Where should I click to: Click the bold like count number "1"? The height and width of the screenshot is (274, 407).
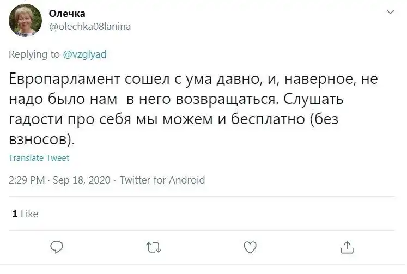tap(14, 214)
